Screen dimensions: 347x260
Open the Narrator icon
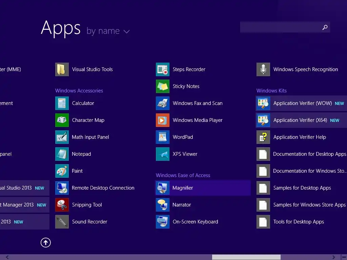[x=163, y=205]
